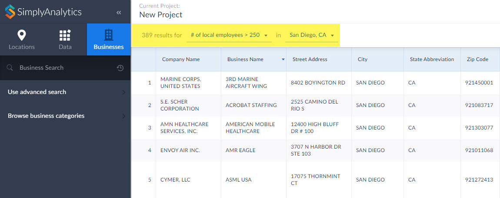The height and width of the screenshot is (198, 500).
Task: Open the Data grid icon
Action: 65,35
